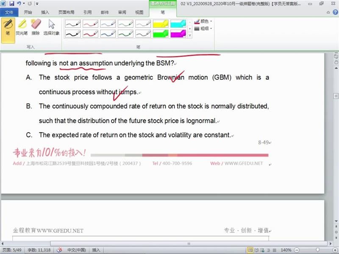The image size is (339, 254).
Task: Pick the thin black pen style
Action: pyautogui.click(x=73, y=24)
